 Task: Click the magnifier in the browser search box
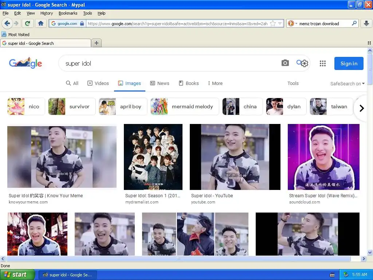tap(354, 23)
